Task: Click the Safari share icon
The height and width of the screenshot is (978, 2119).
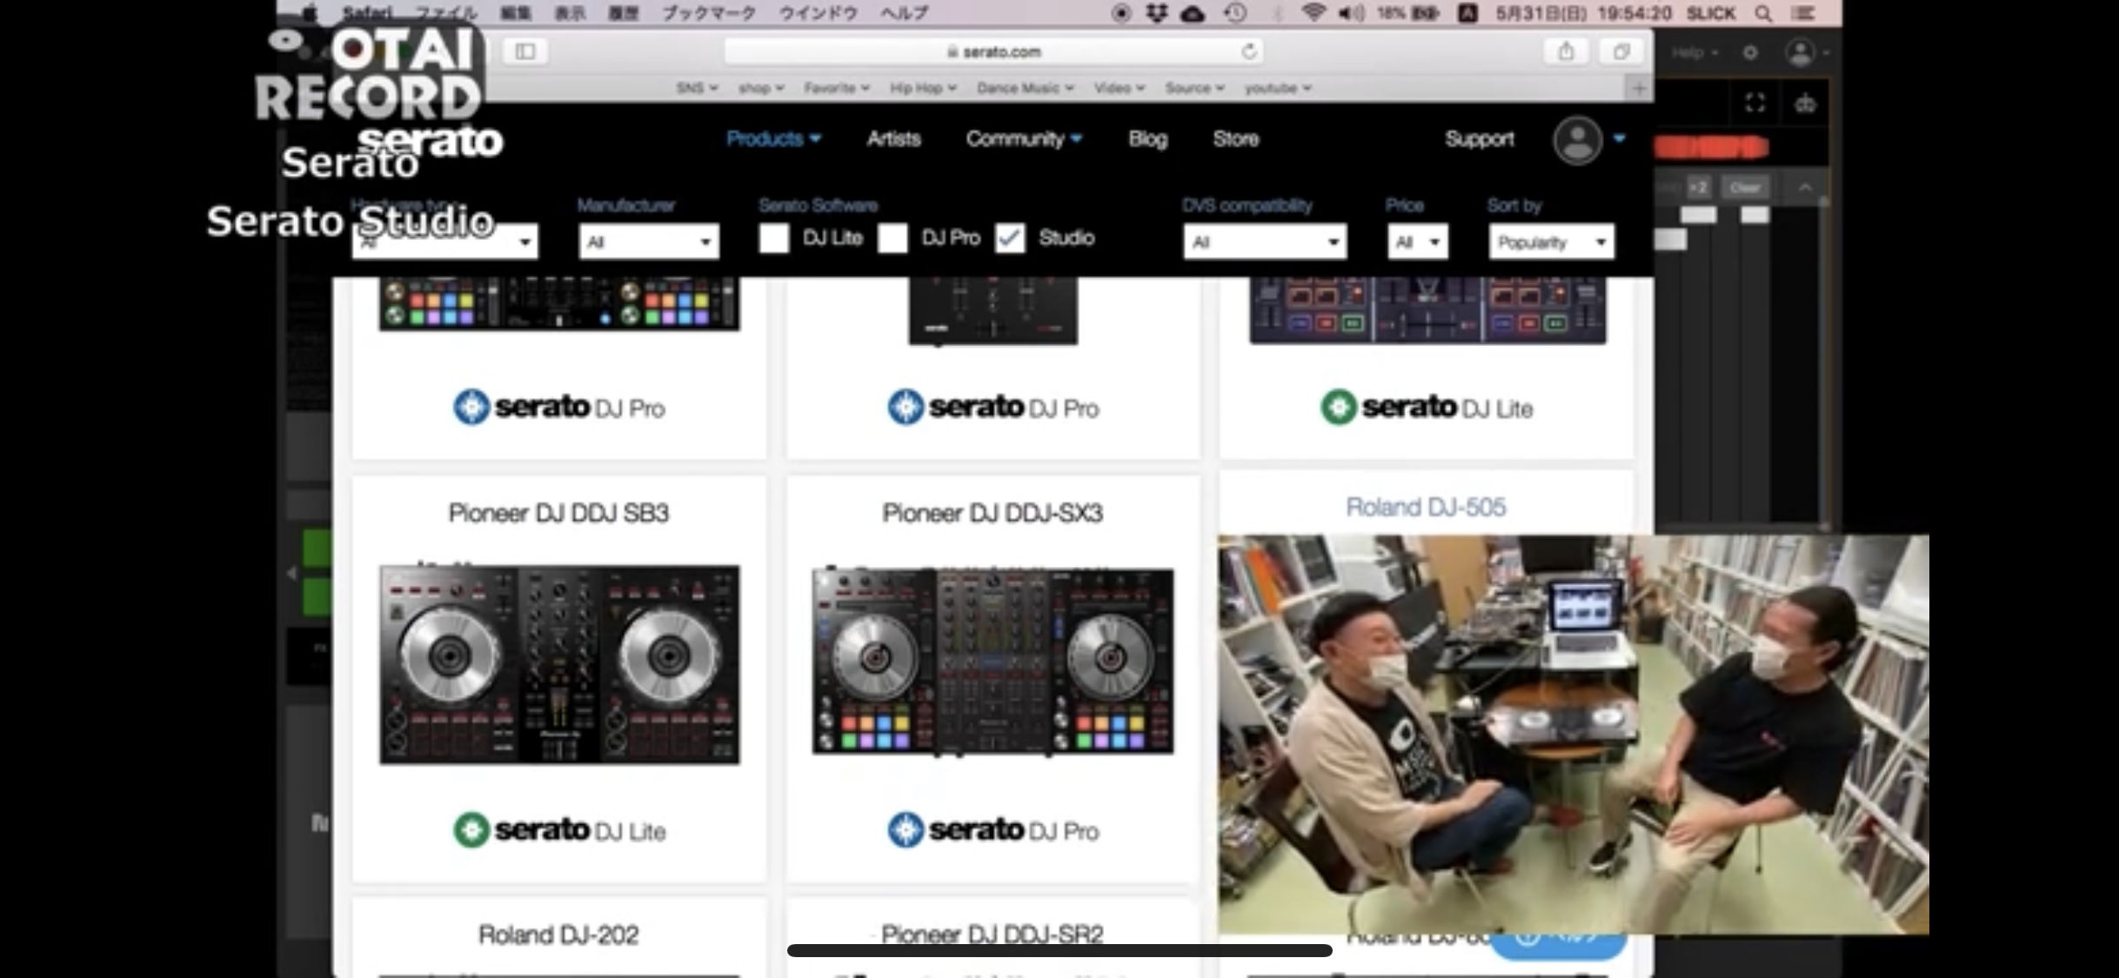Action: tap(1566, 51)
